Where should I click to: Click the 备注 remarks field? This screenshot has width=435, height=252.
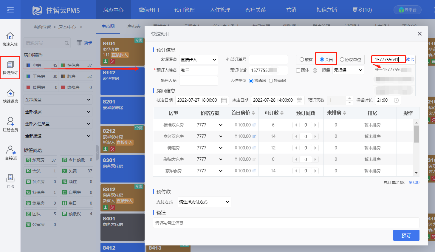[286, 223]
